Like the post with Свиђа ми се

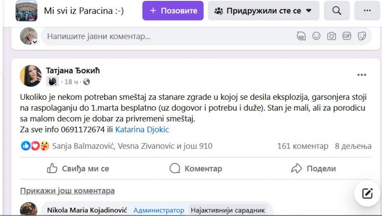click(x=78, y=169)
